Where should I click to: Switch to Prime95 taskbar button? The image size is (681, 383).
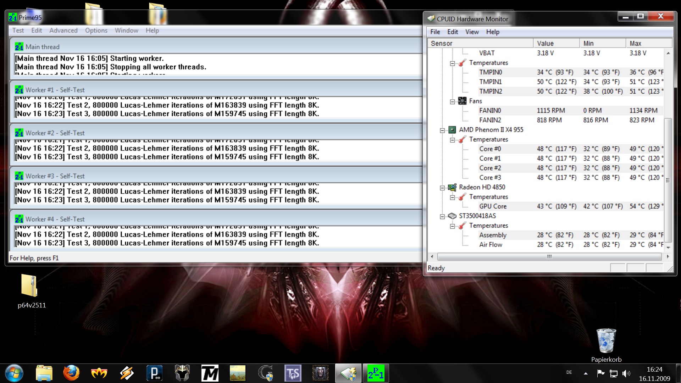click(376, 373)
